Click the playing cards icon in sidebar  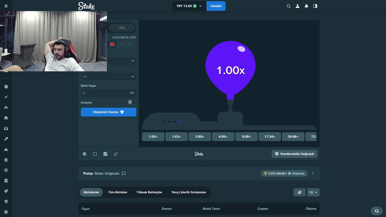point(6,191)
